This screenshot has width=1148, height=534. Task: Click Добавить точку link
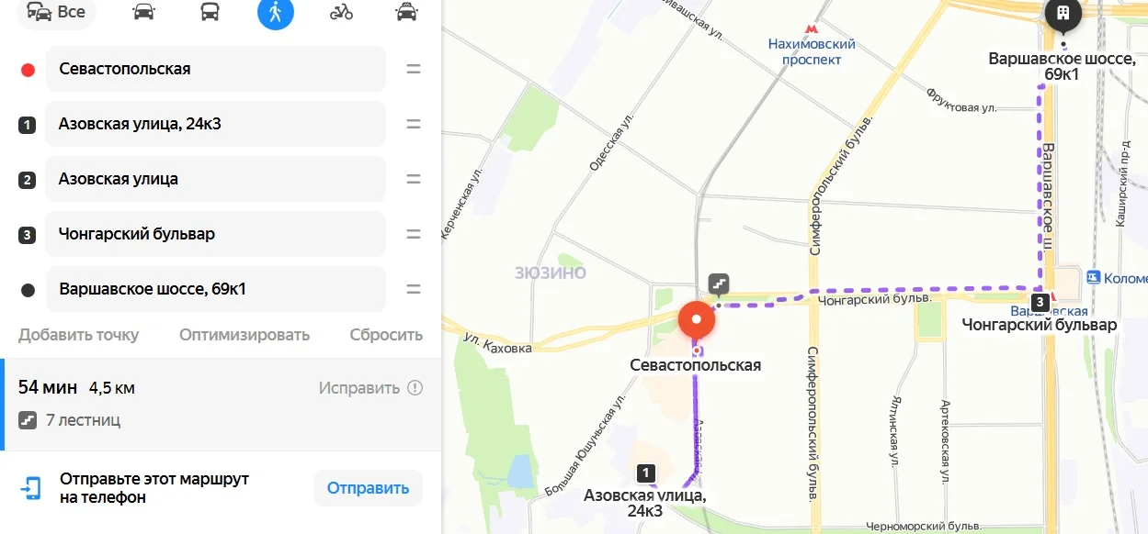click(78, 335)
